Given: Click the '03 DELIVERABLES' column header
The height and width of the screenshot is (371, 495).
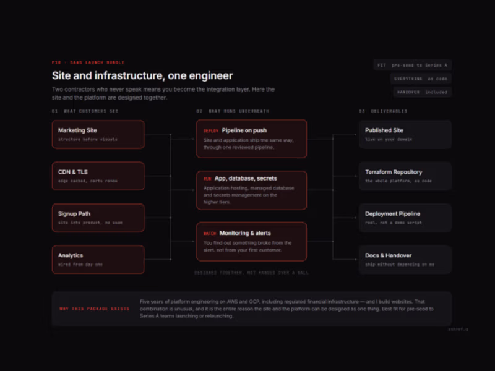Looking at the screenshot, I should click(383, 111).
